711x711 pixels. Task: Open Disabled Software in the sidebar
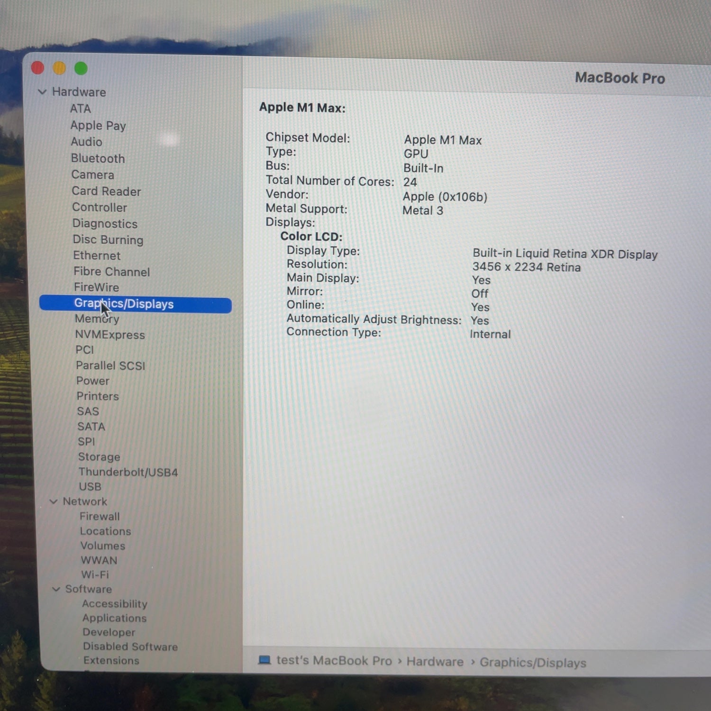[130, 647]
